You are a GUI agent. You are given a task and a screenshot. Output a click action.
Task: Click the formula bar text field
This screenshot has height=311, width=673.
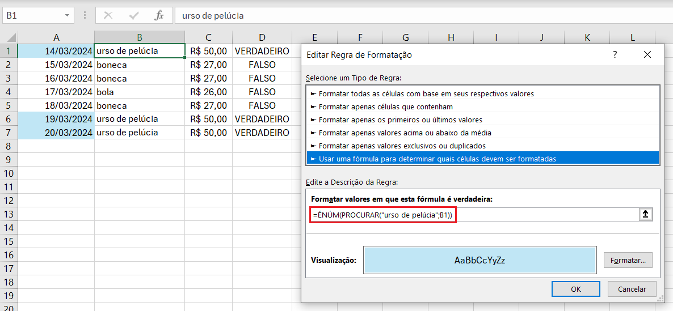tap(423, 16)
